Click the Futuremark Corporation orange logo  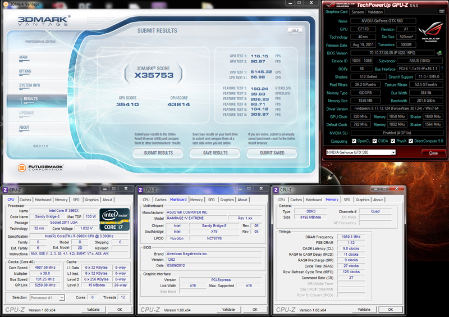pos(22,168)
